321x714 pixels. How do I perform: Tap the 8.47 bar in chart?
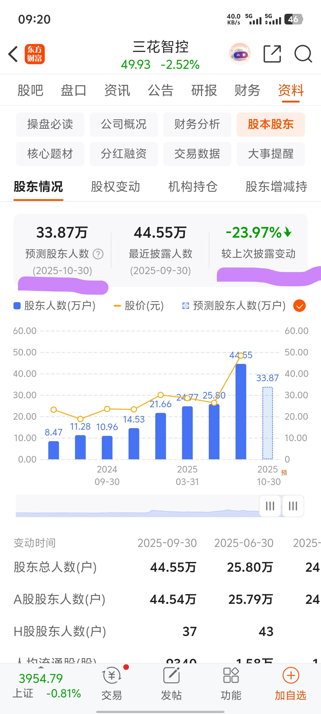(53, 450)
